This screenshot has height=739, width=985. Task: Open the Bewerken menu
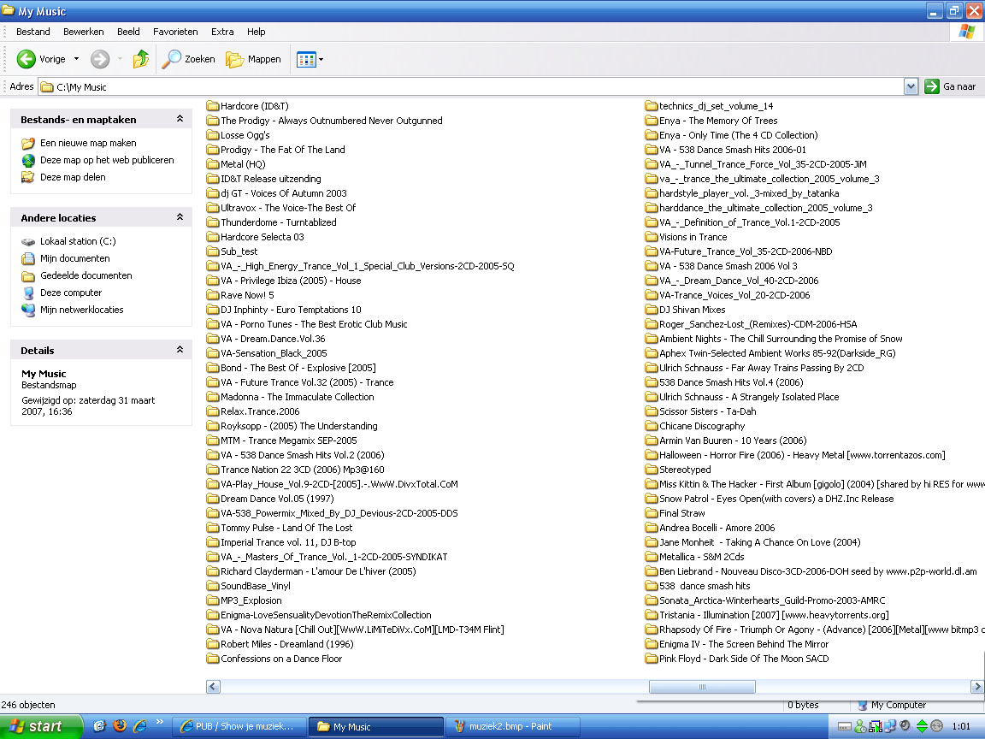pyautogui.click(x=84, y=32)
